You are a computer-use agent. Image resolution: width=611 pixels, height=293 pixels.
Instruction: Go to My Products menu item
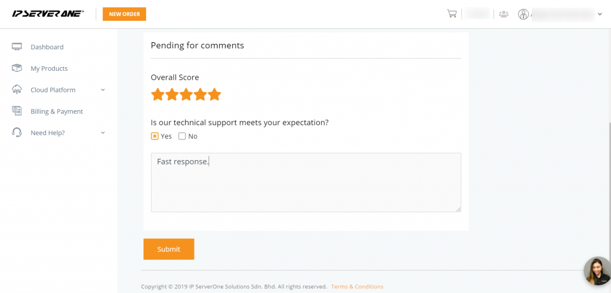(49, 68)
